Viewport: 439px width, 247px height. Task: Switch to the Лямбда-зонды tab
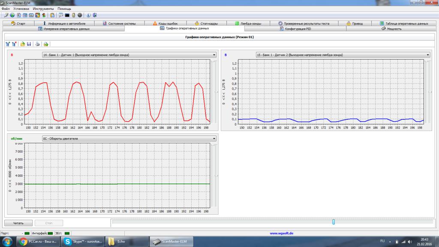251,24
